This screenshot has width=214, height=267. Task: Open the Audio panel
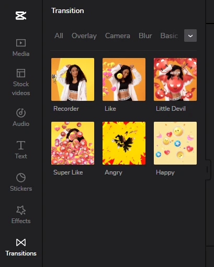coord(21,117)
